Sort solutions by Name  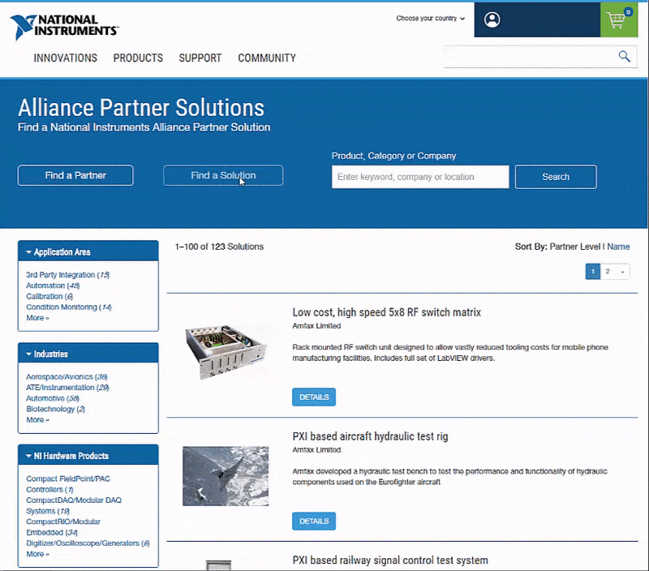point(618,247)
